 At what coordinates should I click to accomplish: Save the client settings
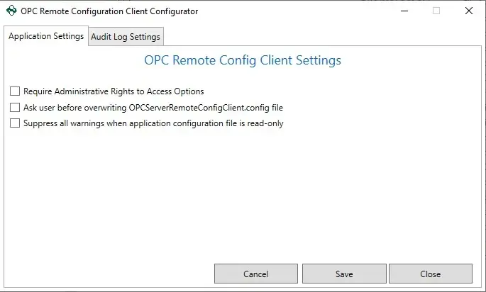click(x=344, y=274)
